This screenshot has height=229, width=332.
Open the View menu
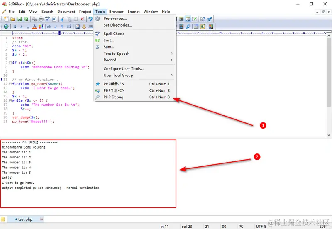point(33,12)
